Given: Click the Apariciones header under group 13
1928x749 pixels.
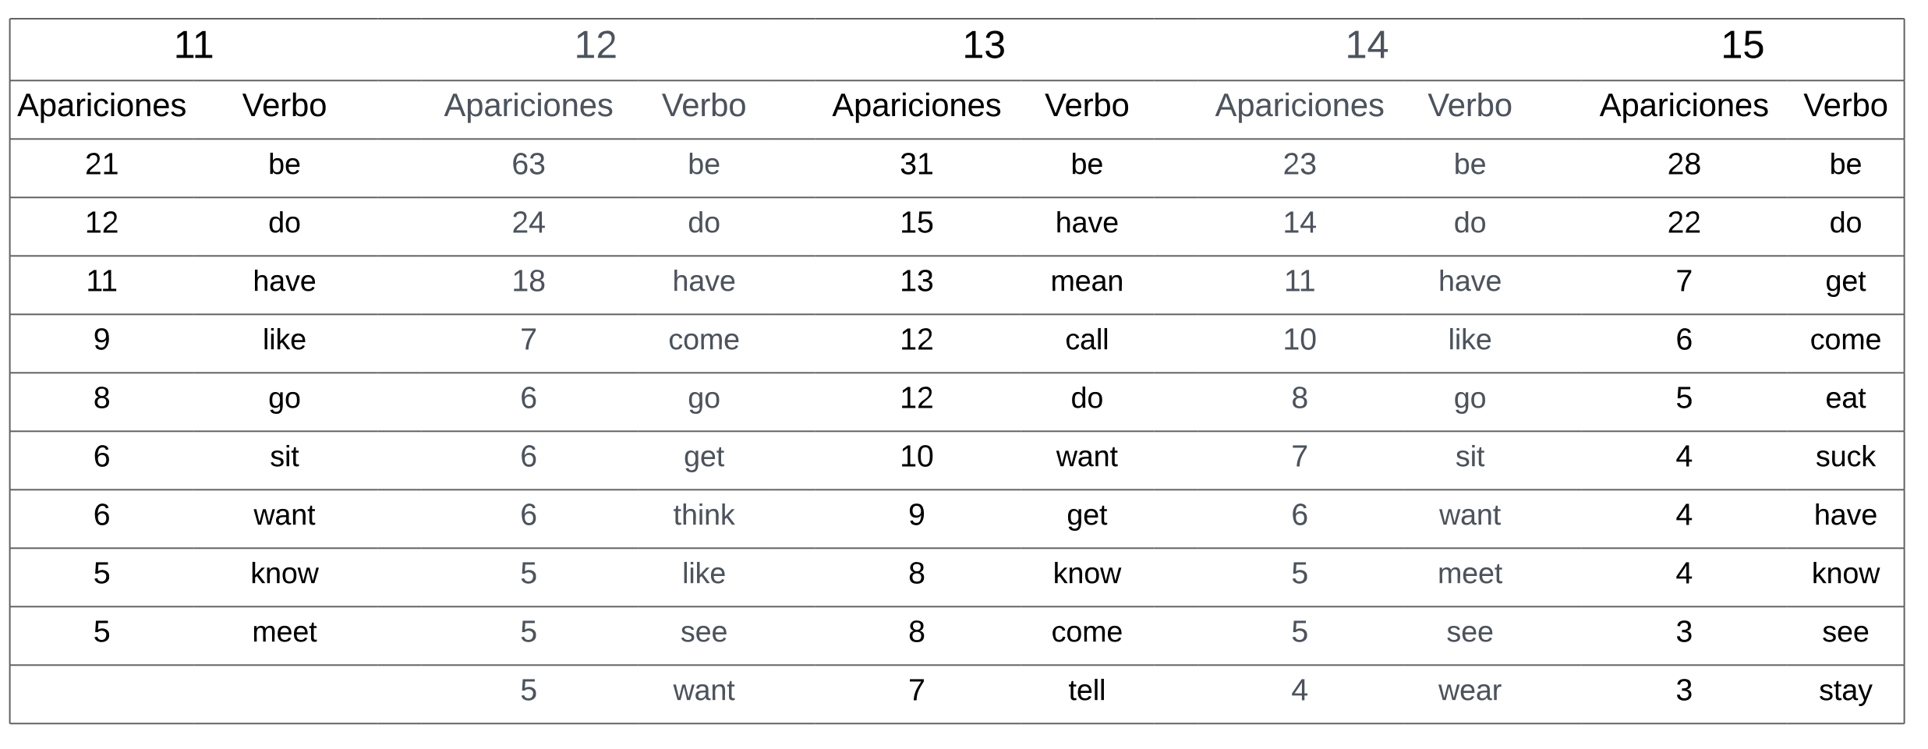Looking at the screenshot, I should 917,106.
